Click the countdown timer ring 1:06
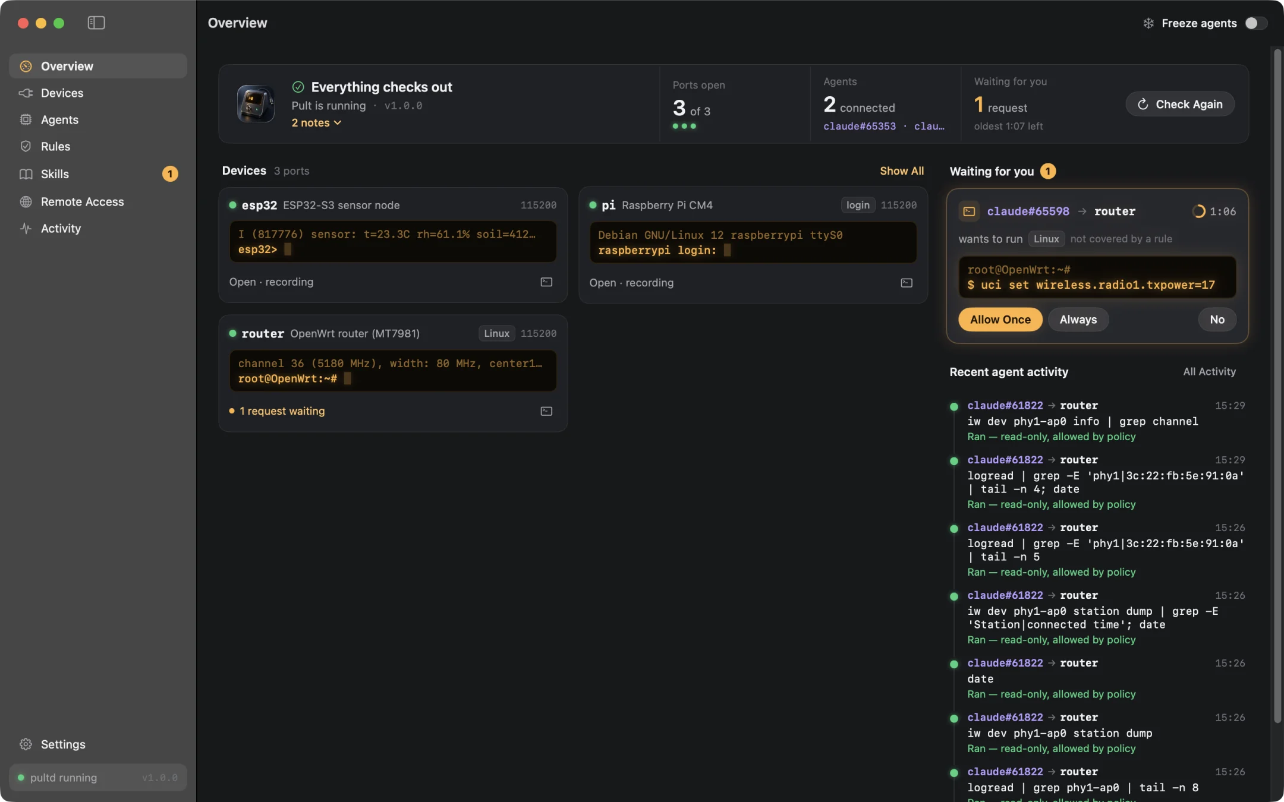The image size is (1284, 802). click(x=1198, y=211)
